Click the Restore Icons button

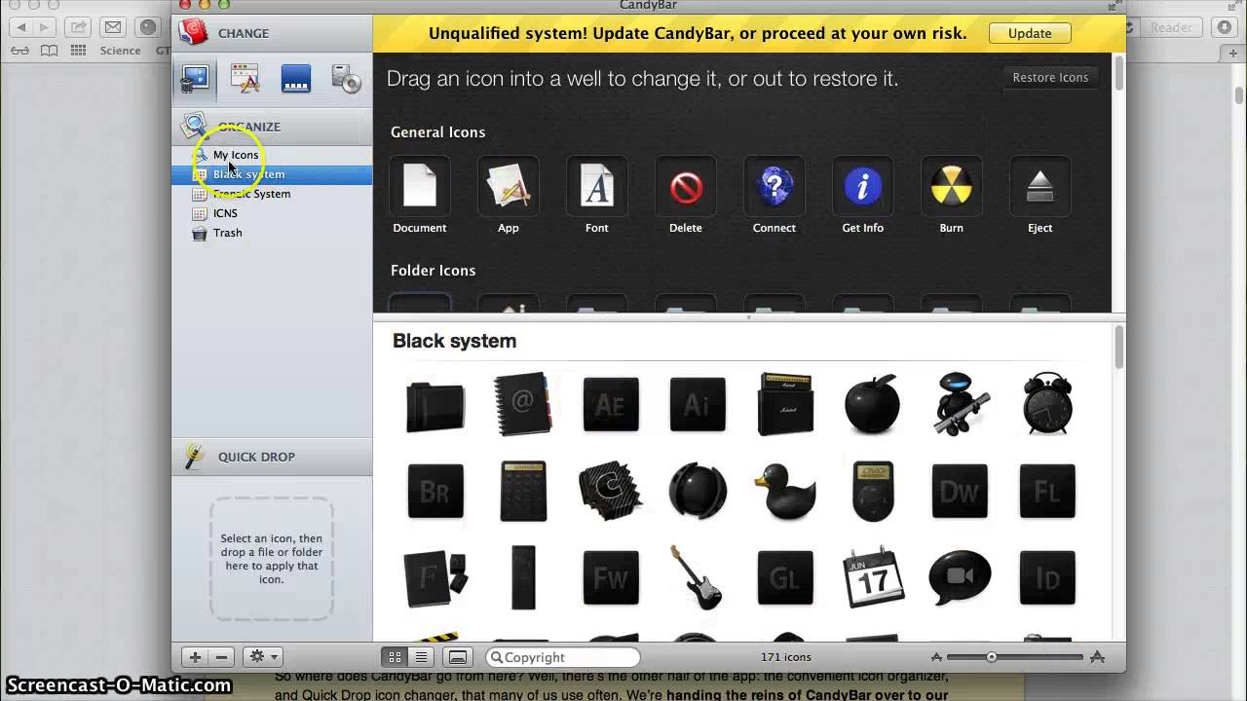pos(1050,77)
